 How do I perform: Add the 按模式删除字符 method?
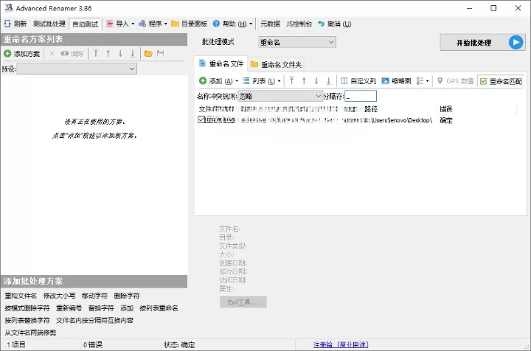coord(27,308)
